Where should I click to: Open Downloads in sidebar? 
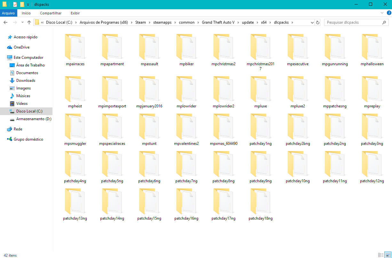pos(26,81)
